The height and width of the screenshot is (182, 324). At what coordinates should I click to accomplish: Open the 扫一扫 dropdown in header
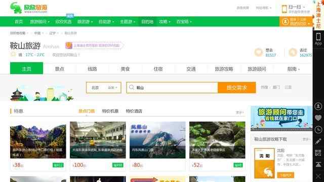(x=297, y=7)
